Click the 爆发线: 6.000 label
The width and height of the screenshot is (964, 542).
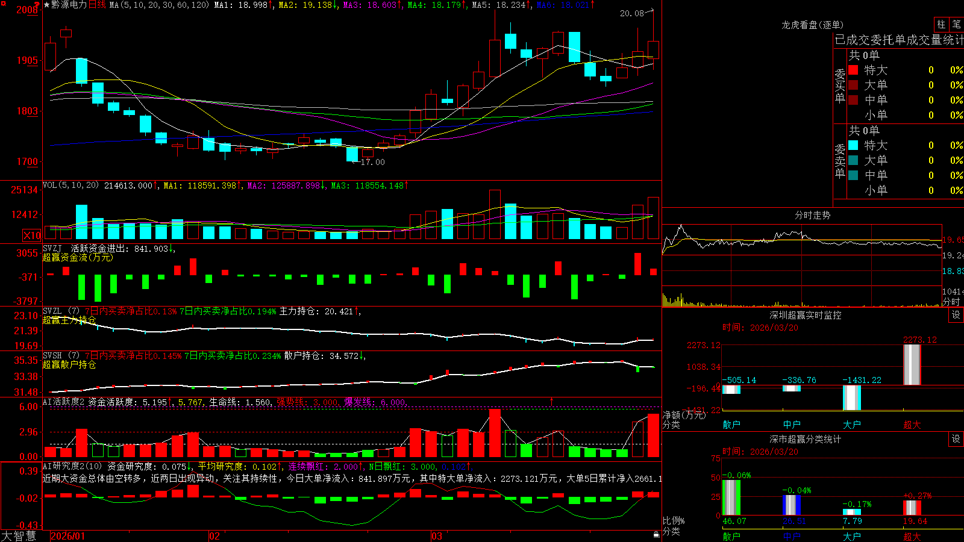coord(375,402)
